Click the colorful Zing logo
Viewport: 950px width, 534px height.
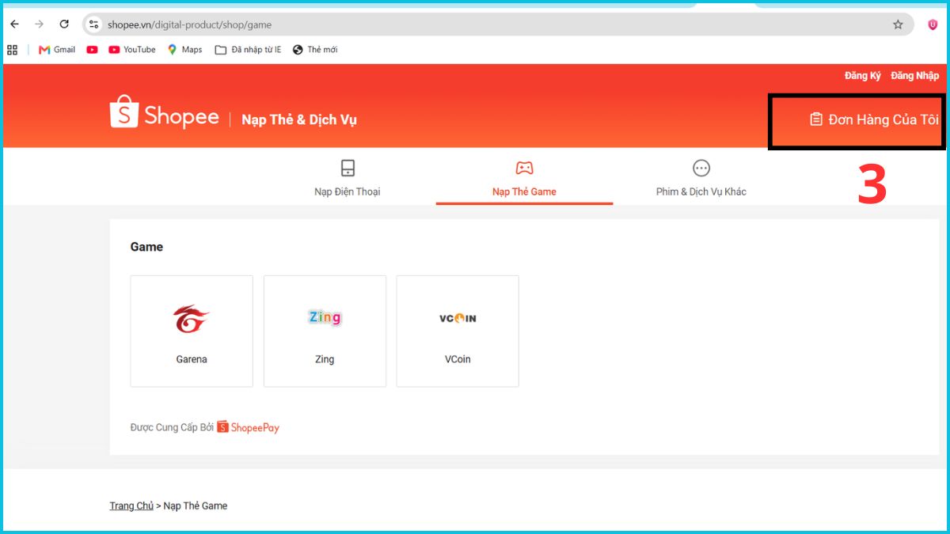325,317
